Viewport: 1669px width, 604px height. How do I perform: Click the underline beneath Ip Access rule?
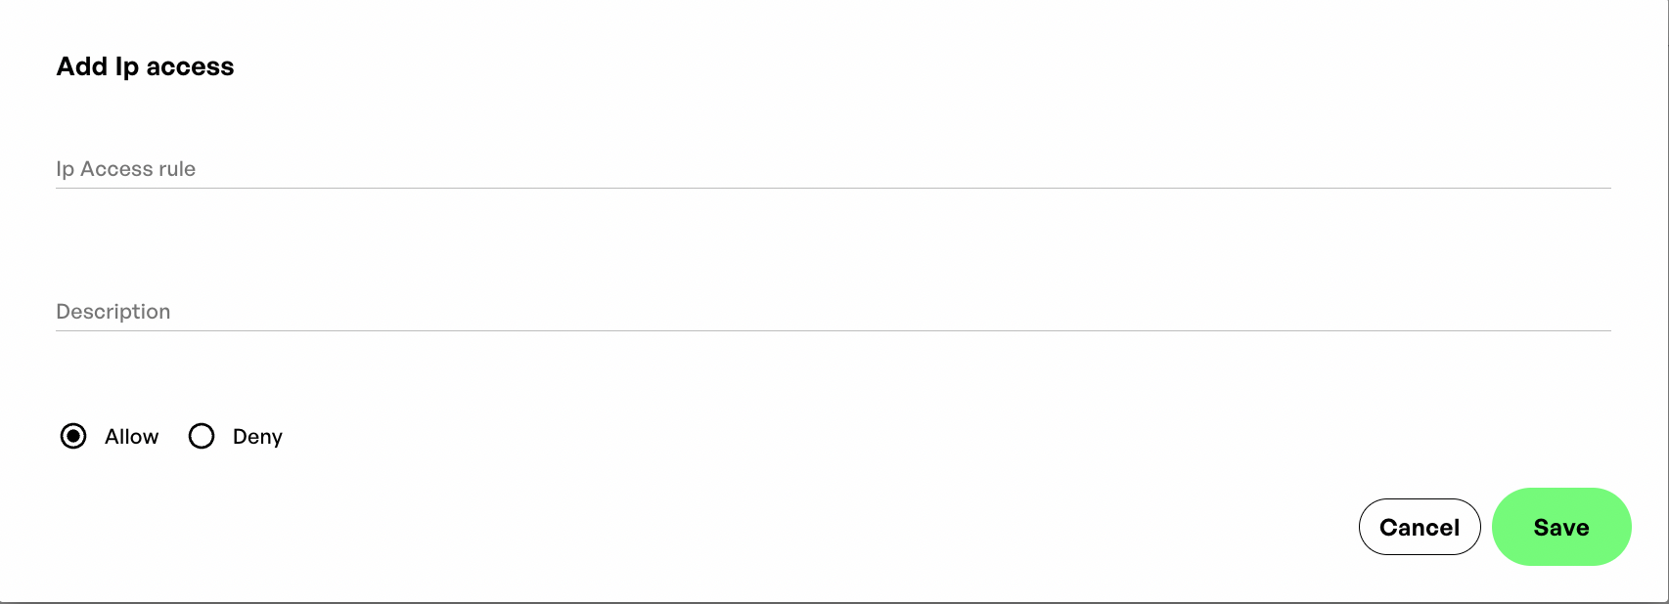[832, 188]
